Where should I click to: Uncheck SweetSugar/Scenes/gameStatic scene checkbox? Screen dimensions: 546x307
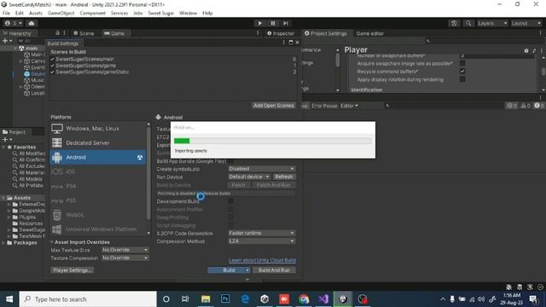[x=52, y=72]
